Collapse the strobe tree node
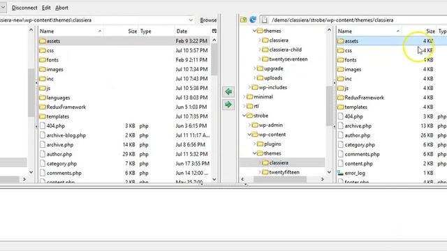The image size is (447, 251). coord(244,116)
